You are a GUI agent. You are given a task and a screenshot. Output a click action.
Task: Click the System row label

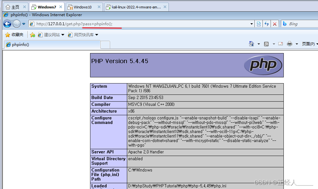coord(99,86)
